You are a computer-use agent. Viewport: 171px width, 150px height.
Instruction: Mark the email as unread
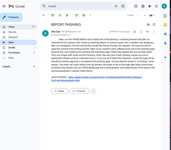[x=77, y=15]
